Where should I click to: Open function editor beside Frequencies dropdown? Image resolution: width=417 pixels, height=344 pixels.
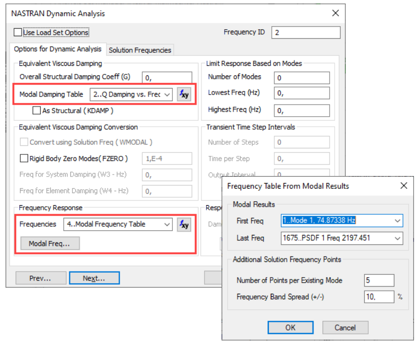coord(184,224)
